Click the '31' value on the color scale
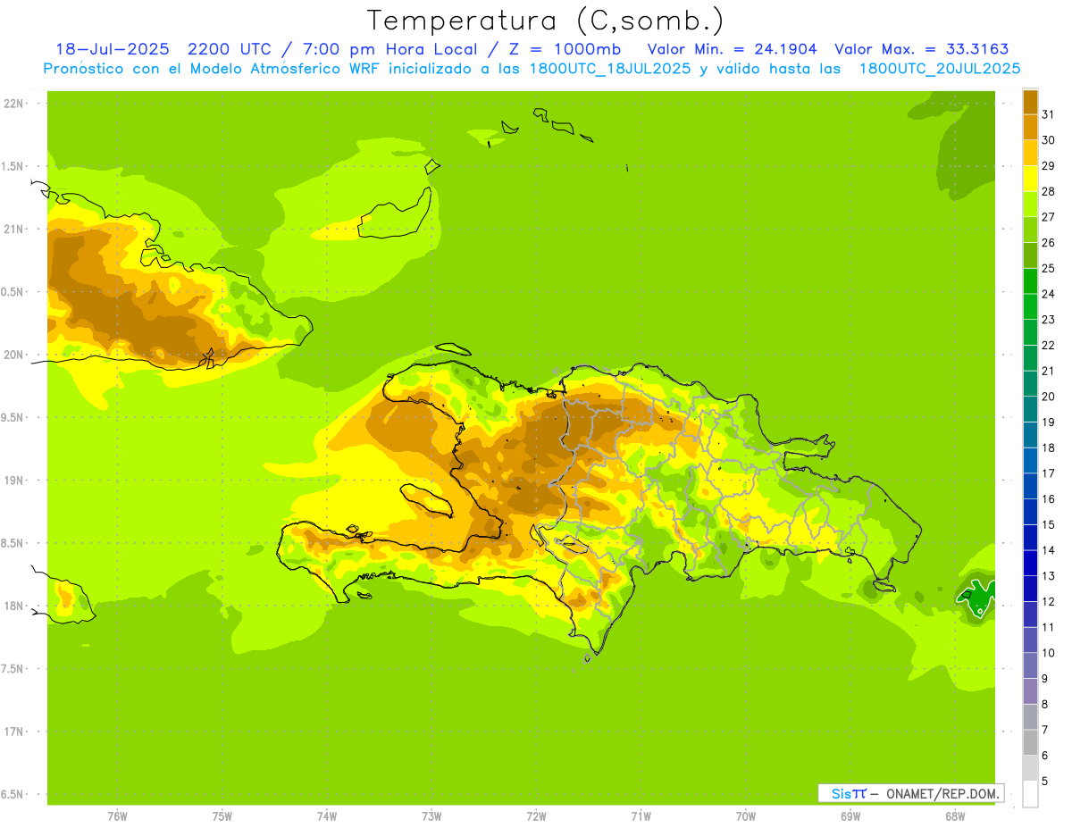This screenshot has width=1072, height=828. [x=1048, y=113]
